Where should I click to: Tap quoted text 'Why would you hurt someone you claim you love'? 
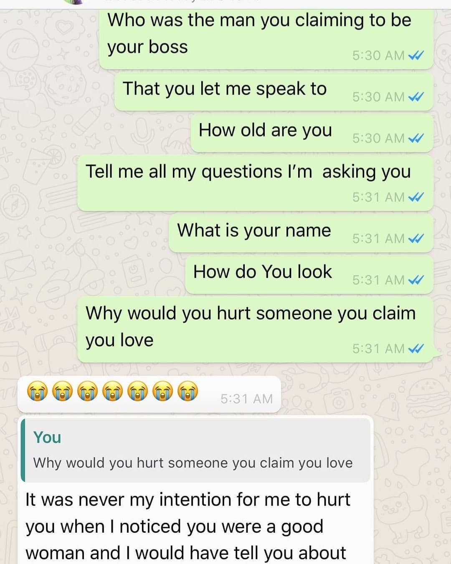193,463
